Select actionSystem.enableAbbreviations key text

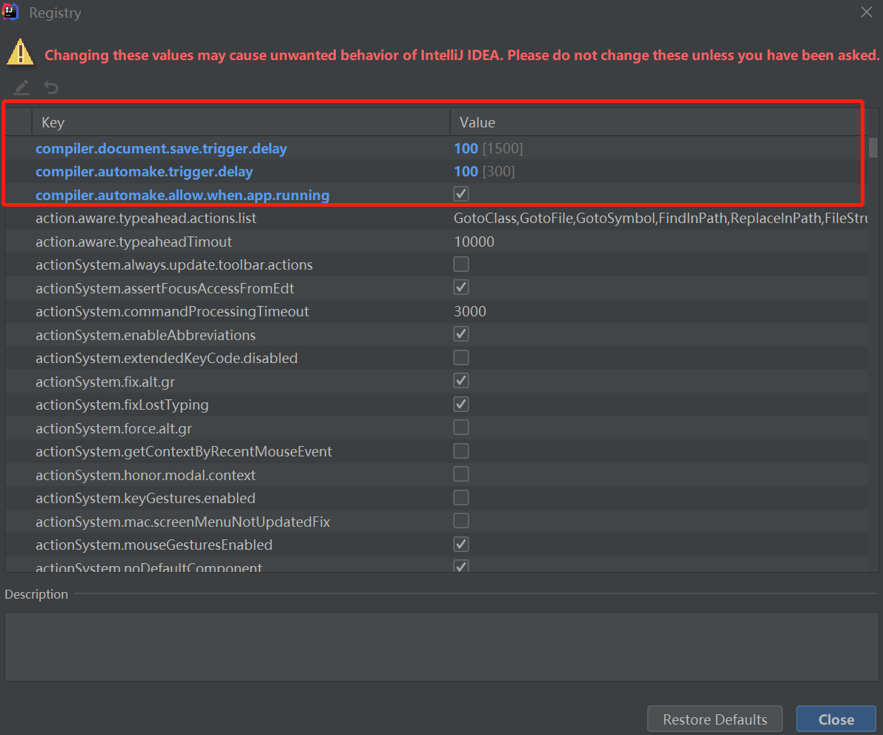tap(145, 336)
